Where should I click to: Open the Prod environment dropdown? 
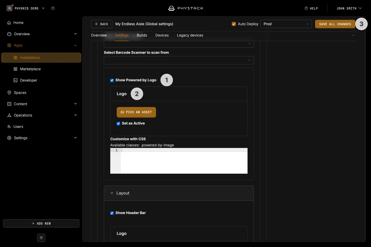tap(286, 24)
